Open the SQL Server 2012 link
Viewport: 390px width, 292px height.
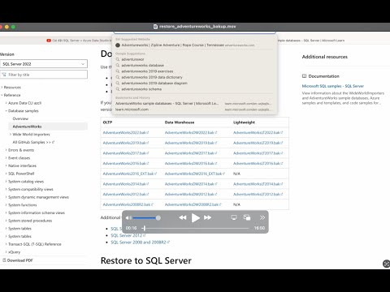[x=128, y=235]
